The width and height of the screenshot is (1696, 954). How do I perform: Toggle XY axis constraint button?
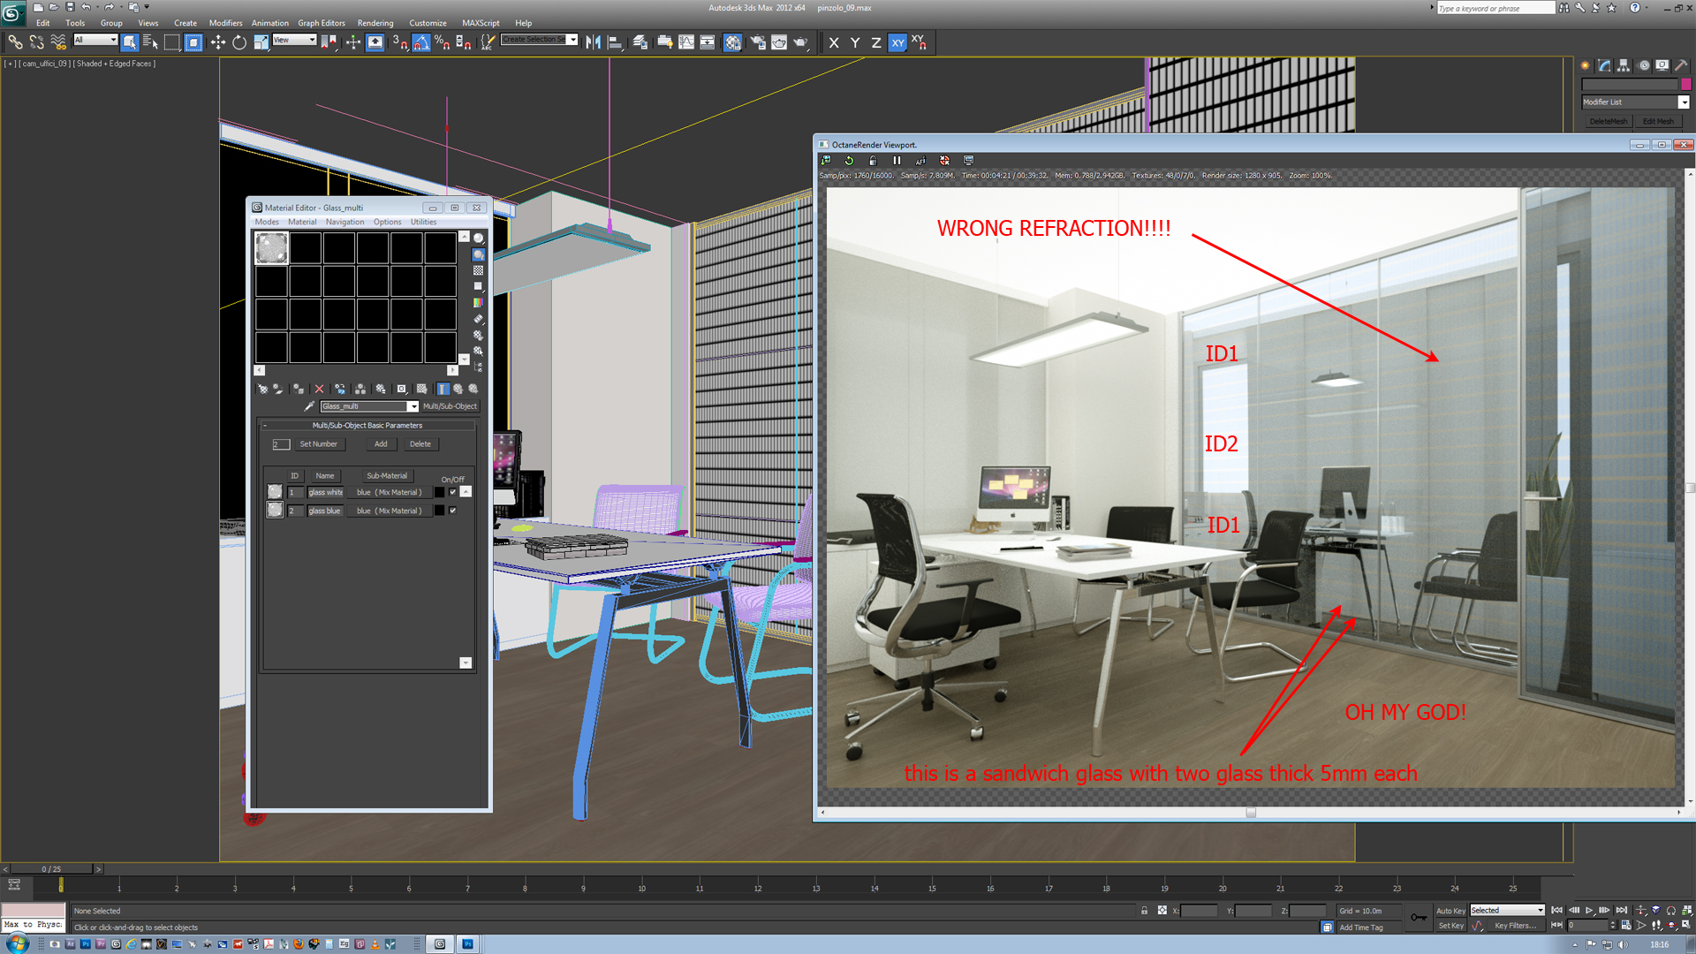[x=897, y=42]
